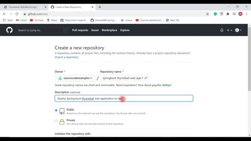Screen dimensions: 251x141
Task: Open the media control playlist icon
Action: [234, 14]
